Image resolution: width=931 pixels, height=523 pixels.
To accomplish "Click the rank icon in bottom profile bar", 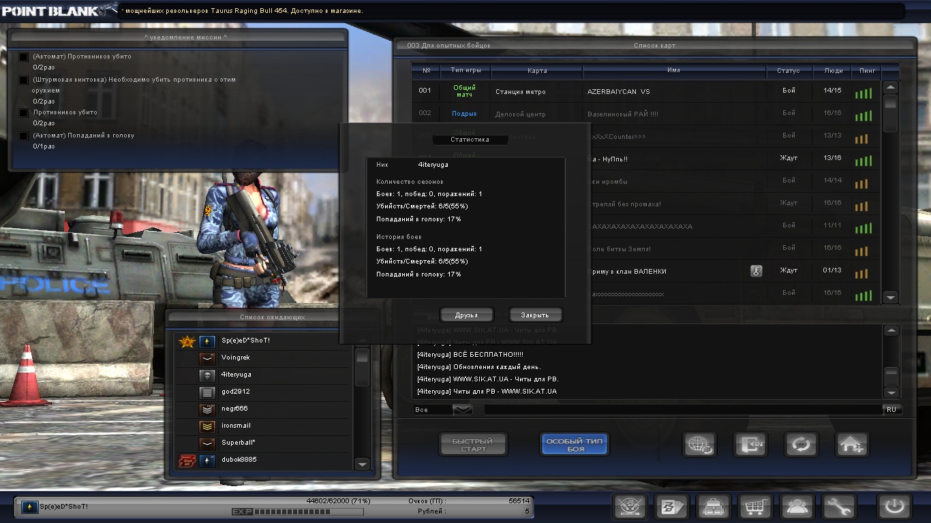I will pos(29,507).
